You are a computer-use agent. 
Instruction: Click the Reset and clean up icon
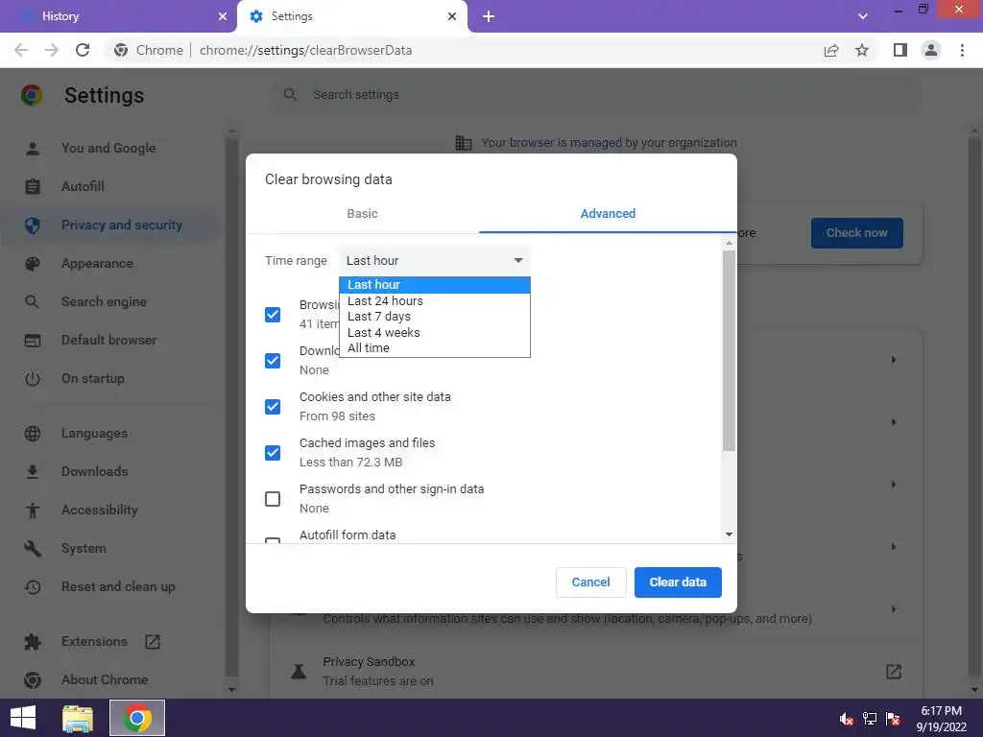[32, 587]
